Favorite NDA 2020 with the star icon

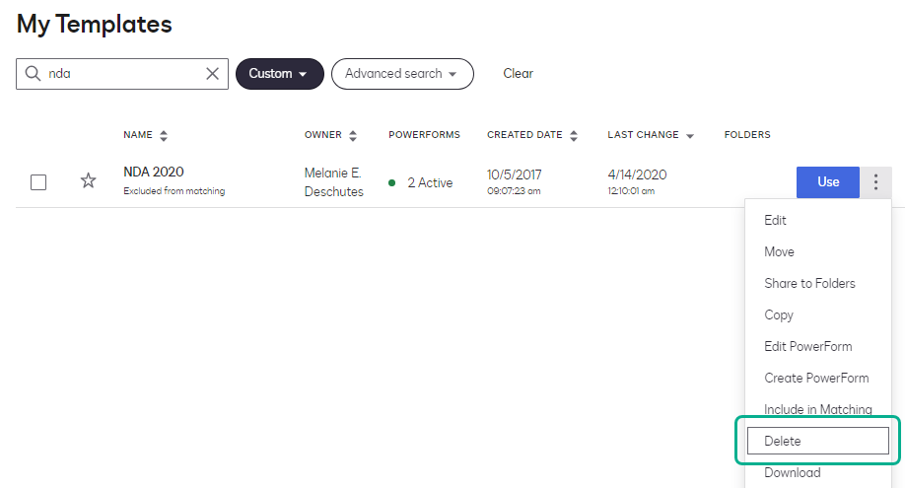point(88,180)
